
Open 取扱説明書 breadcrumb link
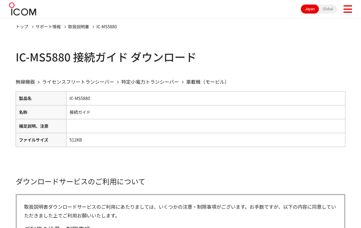[x=79, y=27]
